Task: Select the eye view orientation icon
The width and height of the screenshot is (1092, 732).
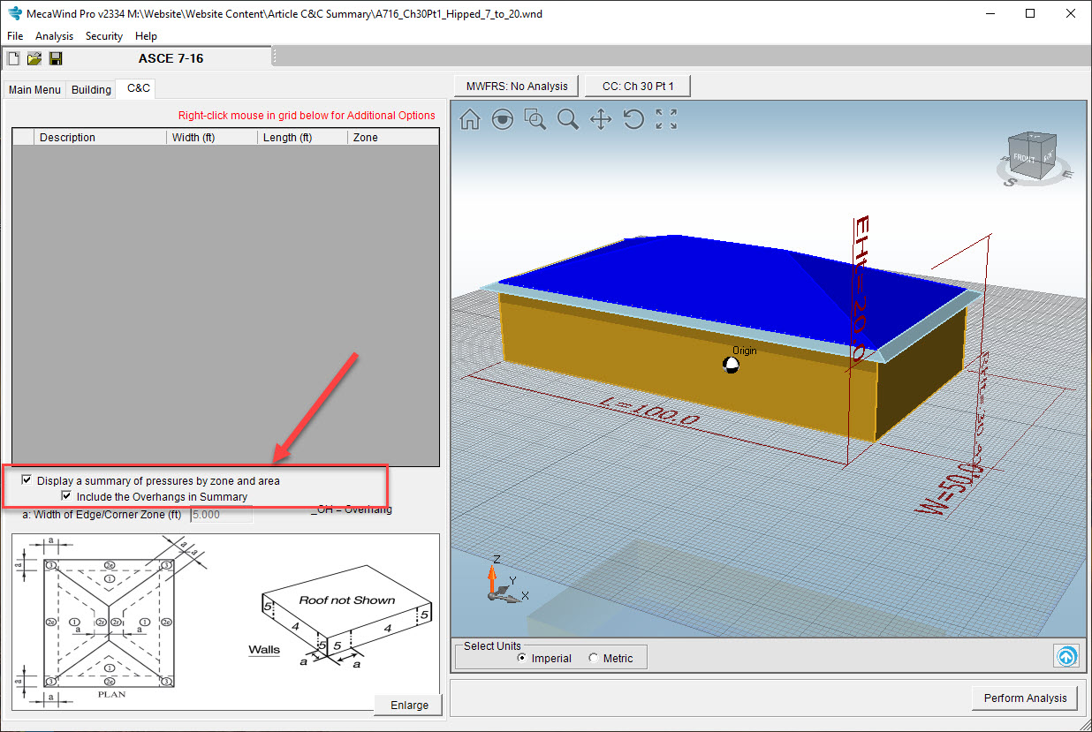Action: [x=502, y=119]
